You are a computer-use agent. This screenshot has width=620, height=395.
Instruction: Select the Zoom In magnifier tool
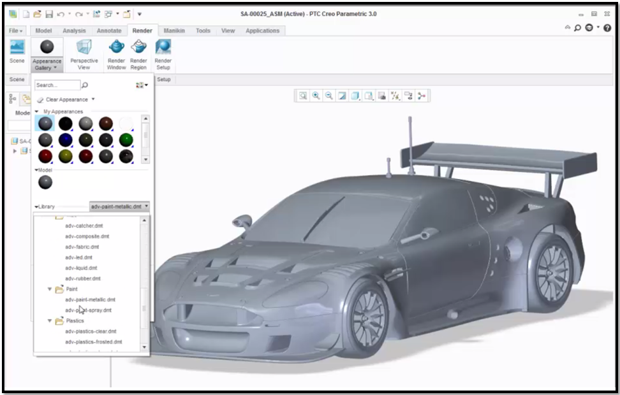point(316,95)
